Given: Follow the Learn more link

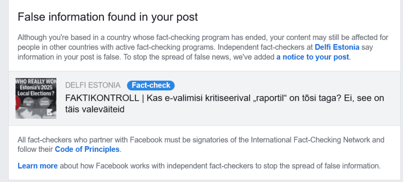Looking at the screenshot, I should [x=37, y=166].
